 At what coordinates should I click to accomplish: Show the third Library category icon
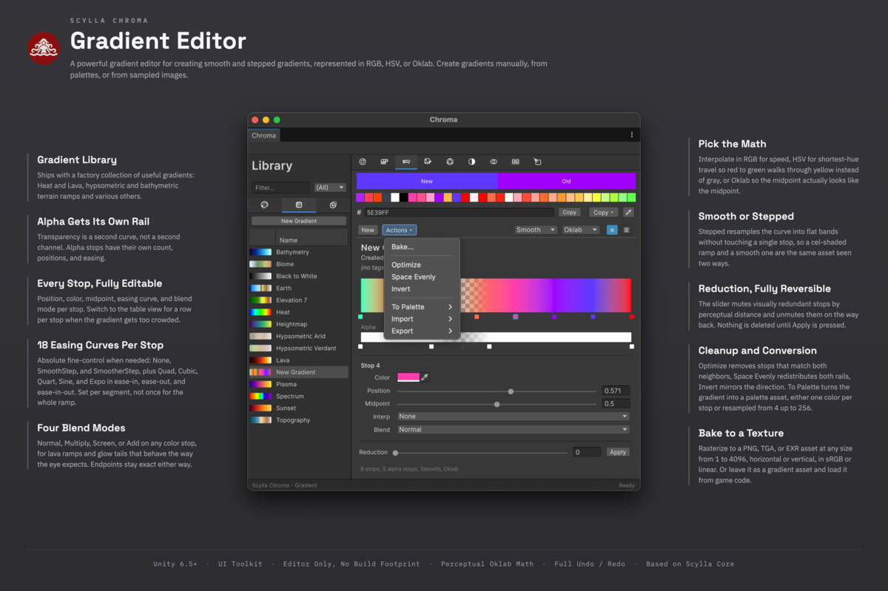(333, 205)
